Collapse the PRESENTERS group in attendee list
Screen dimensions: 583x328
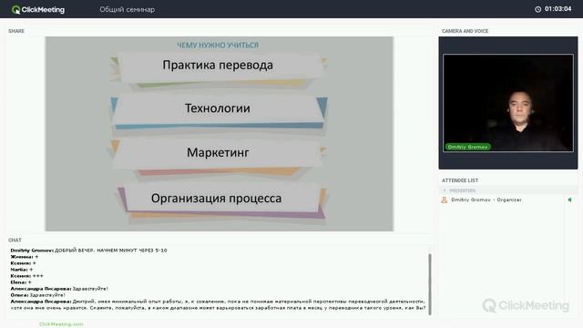click(444, 190)
